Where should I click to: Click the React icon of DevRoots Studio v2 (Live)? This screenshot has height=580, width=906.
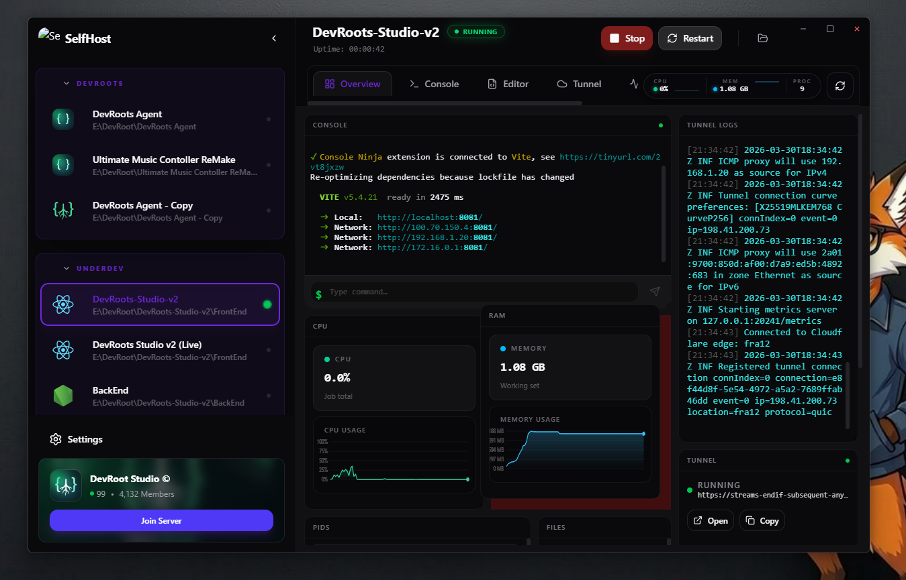click(63, 350)
